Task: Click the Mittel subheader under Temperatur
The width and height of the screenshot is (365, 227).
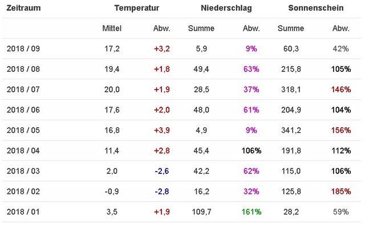Action: click(x=112, y=29)
